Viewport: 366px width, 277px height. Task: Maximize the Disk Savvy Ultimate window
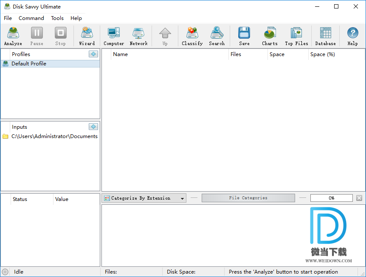point(336,6)
